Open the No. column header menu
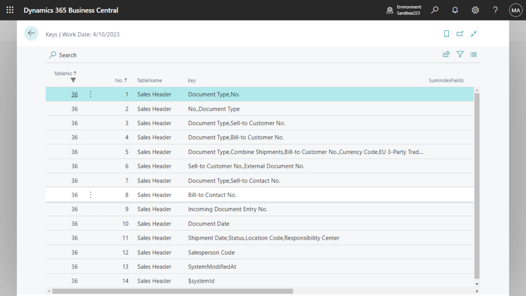526x296 pixels. pos(121,81)
